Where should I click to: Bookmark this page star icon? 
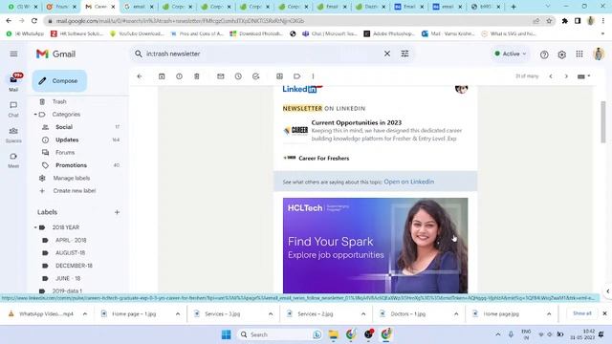[549, 21]
